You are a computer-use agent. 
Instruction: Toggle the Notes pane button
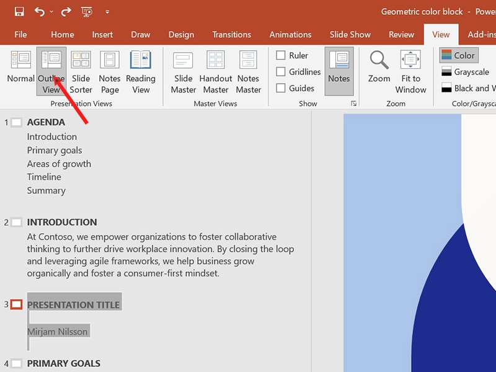pyautogui.click(x=339, y=71)
